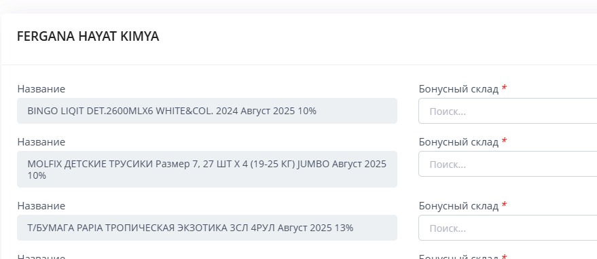Click the FERGANA HAYAT KIMYA heading
The image size is (597, 259).
tap(88, 37)
